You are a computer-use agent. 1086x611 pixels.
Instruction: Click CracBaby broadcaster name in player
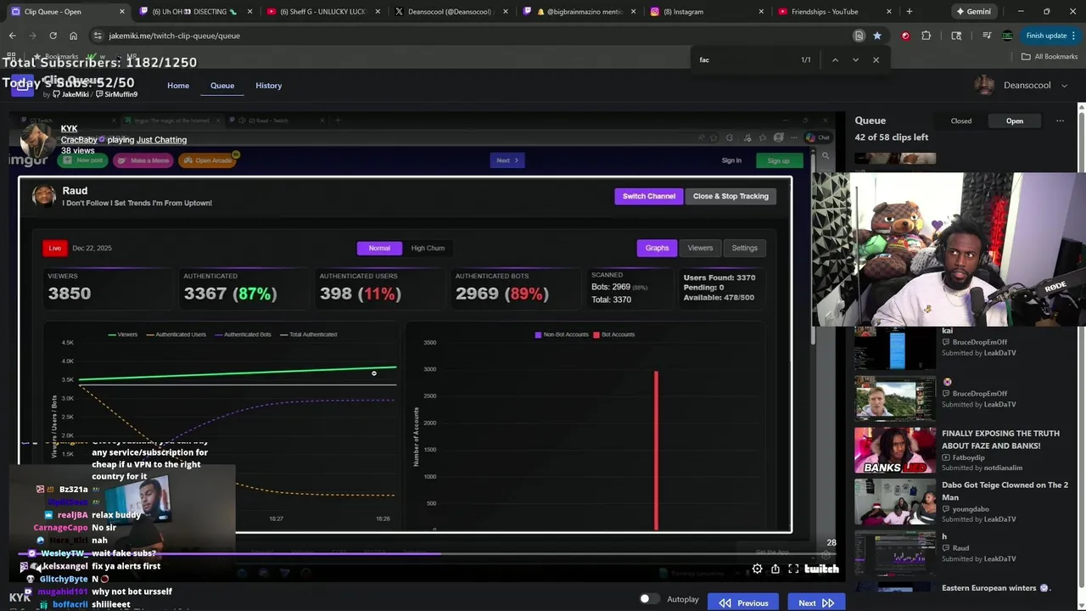pos(79,139)
